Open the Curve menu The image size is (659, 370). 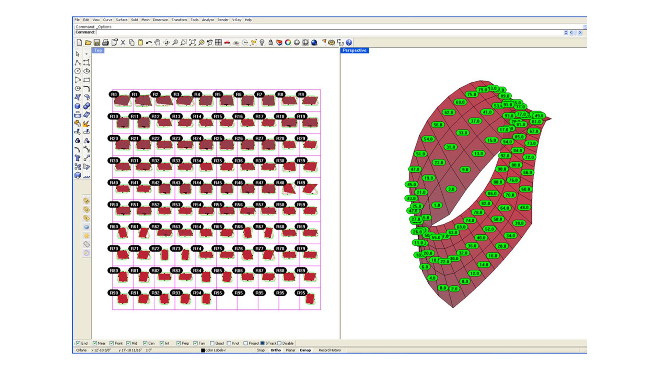pyautogui.click(x=107, y=20)
